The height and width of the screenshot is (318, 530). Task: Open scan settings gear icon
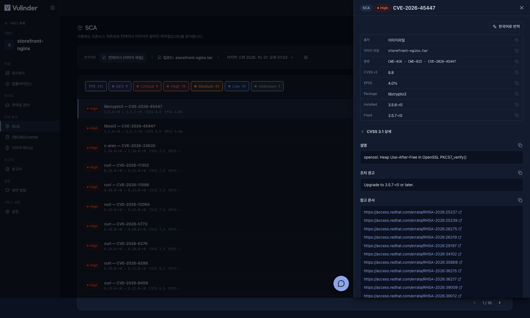click(306, 57)
